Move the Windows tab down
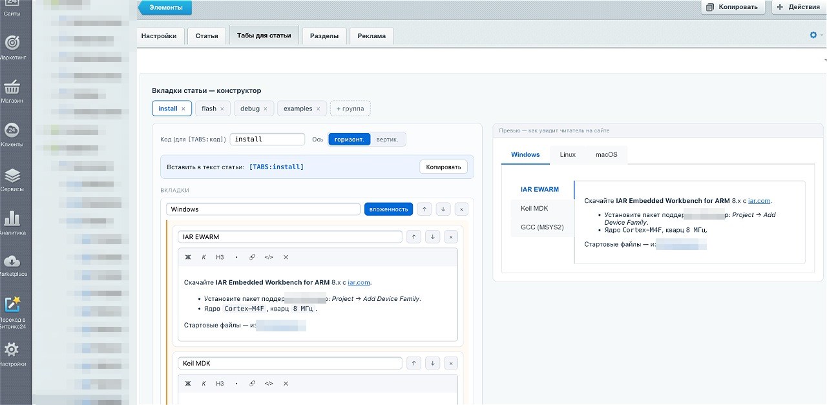 443,209
